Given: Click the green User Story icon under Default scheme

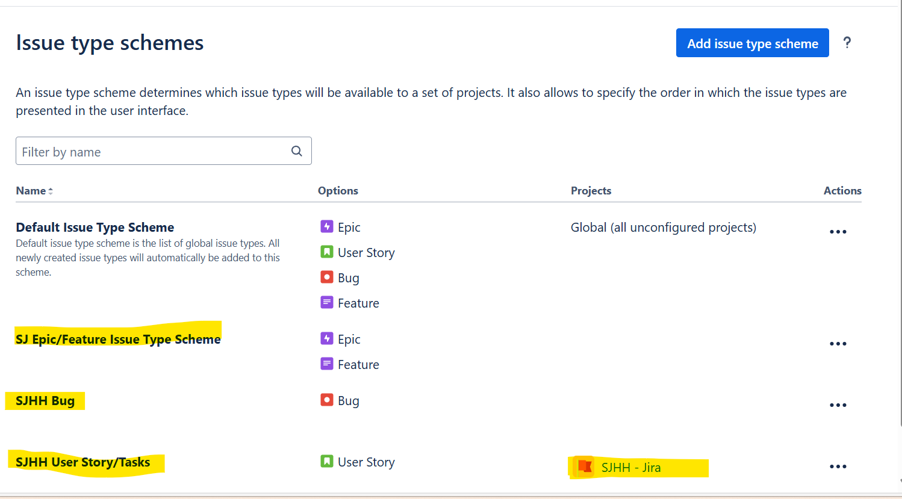Looking at the screenshot, I should 326,252.
